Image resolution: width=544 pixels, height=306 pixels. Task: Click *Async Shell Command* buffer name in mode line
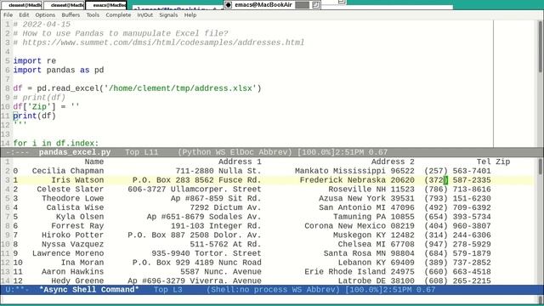[88, 290]
